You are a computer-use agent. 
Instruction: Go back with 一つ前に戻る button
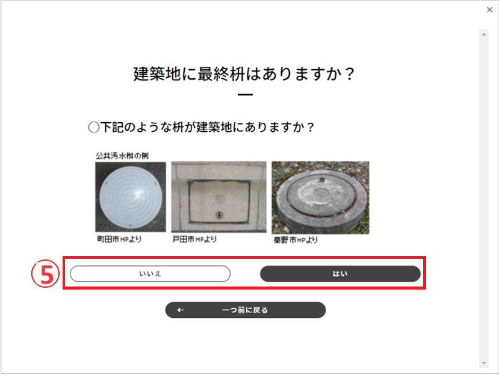pyautogui.click(x=246, y=310)
